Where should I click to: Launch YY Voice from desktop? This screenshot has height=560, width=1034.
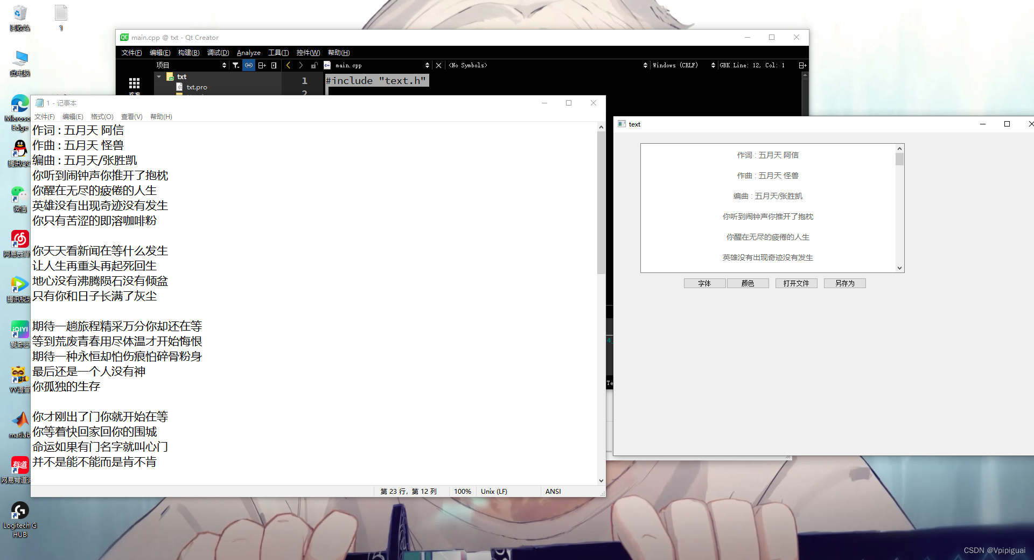tap(19, 380)
